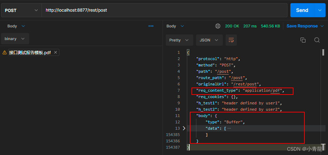Click the "req_cookies" key
The width and height of the screenshot is (328, 155).
pos(212,97)
